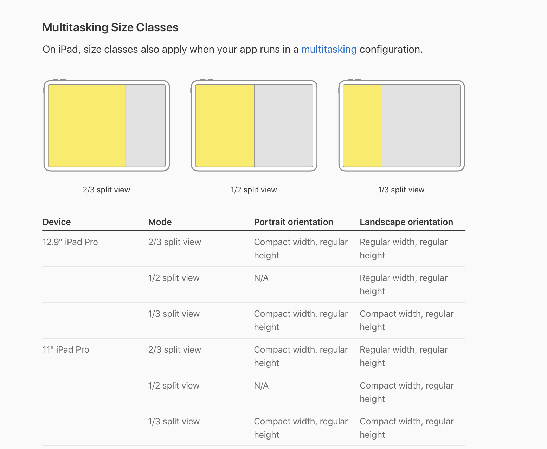This screenshot has height=449, width=547.
Task: Click the 1/3 split view caption
Action: point(401,190)
